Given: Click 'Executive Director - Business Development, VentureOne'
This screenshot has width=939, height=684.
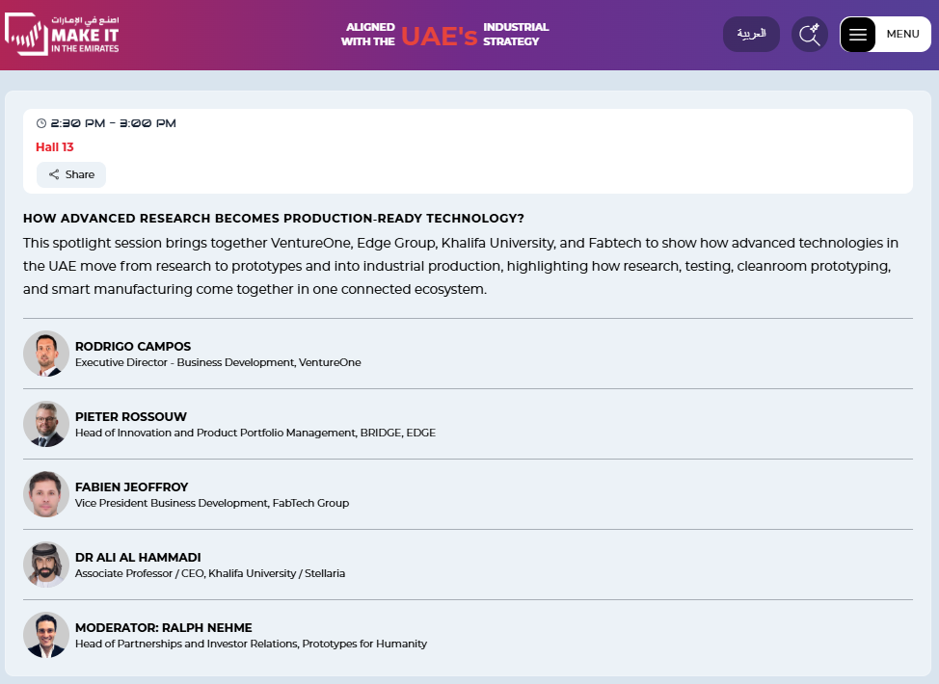Looking at the screenshot, I should tap(218, 362).
